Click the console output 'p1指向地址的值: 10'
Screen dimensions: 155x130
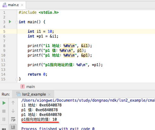click(x=39, y=120)
